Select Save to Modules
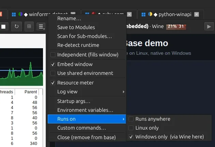Viewport: 215px width, 147px height. [87, 27]
